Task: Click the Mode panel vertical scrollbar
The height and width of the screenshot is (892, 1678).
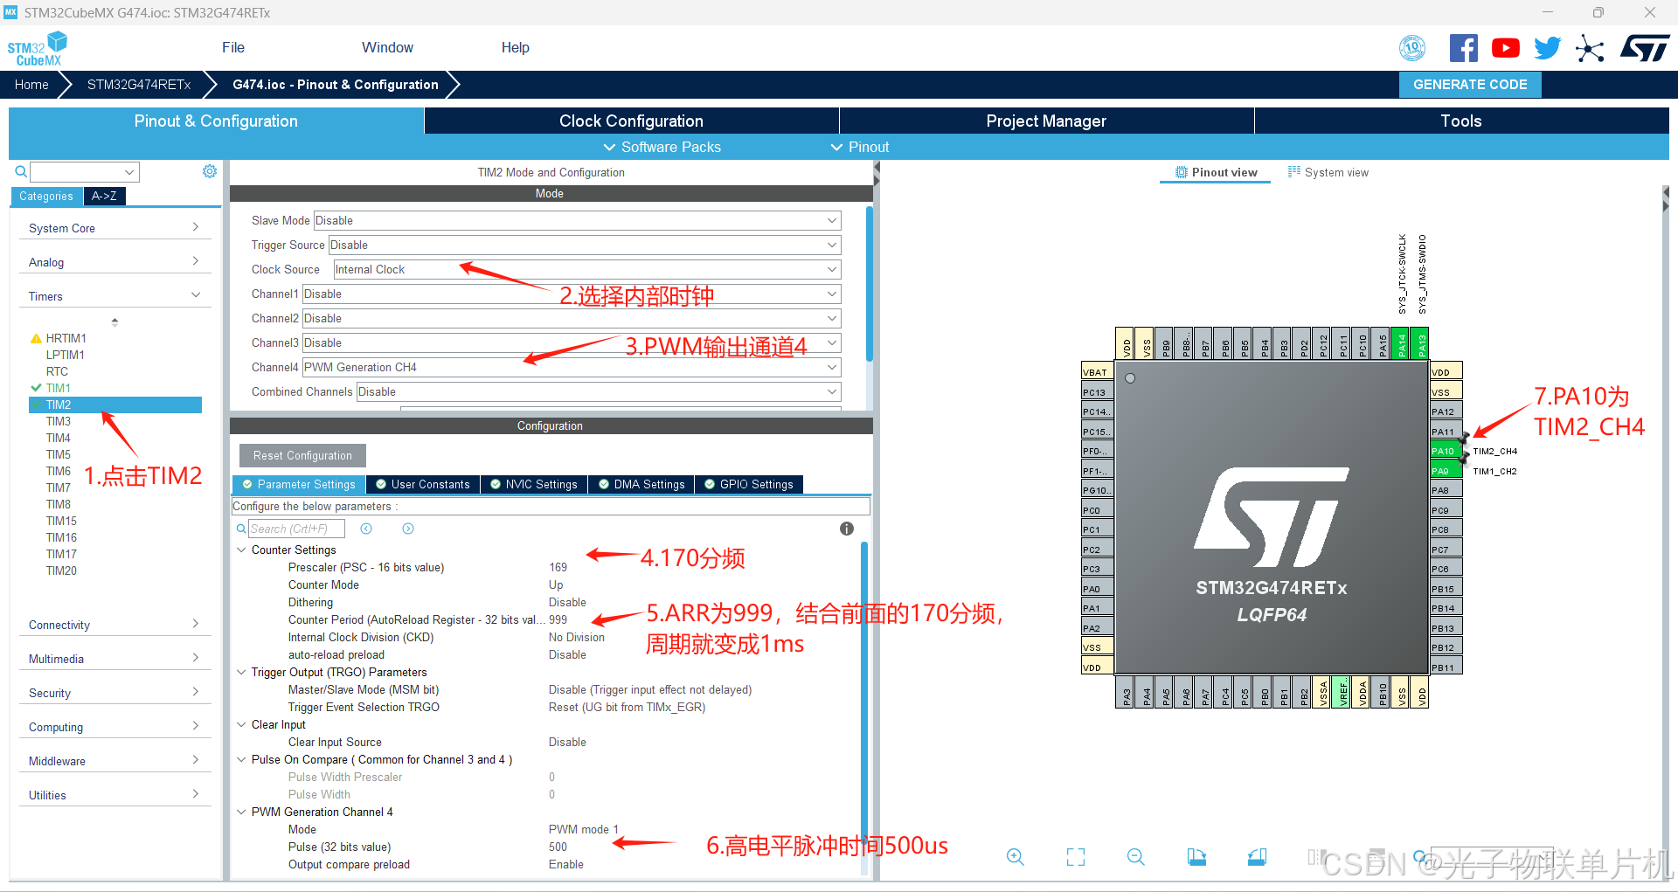Action: click(x=869, y=283)
